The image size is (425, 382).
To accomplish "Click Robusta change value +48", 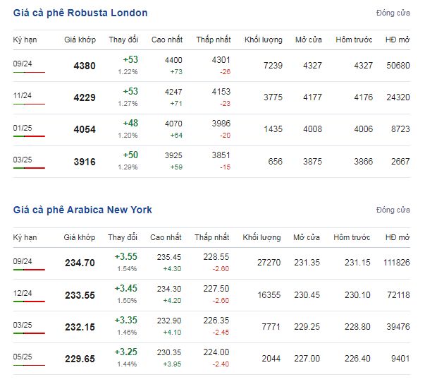I will 130,124.
